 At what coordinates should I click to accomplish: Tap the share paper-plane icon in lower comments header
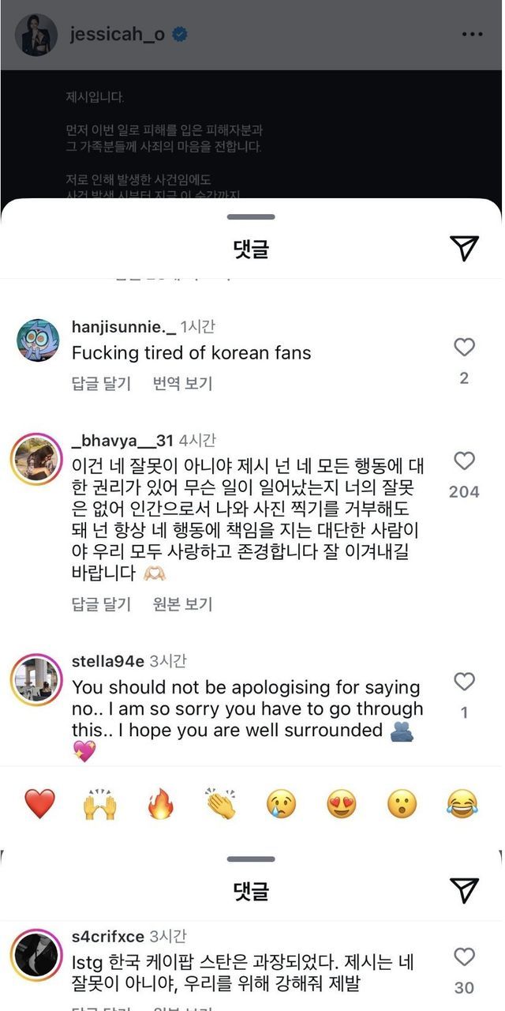[x=465, y=890]
